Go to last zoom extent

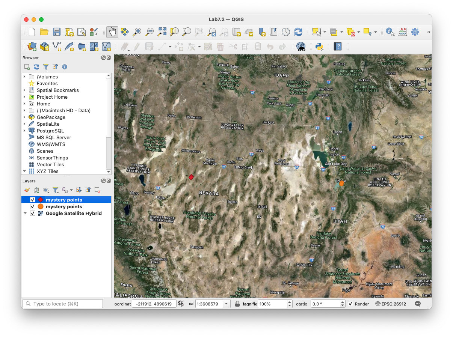point(211,32)
